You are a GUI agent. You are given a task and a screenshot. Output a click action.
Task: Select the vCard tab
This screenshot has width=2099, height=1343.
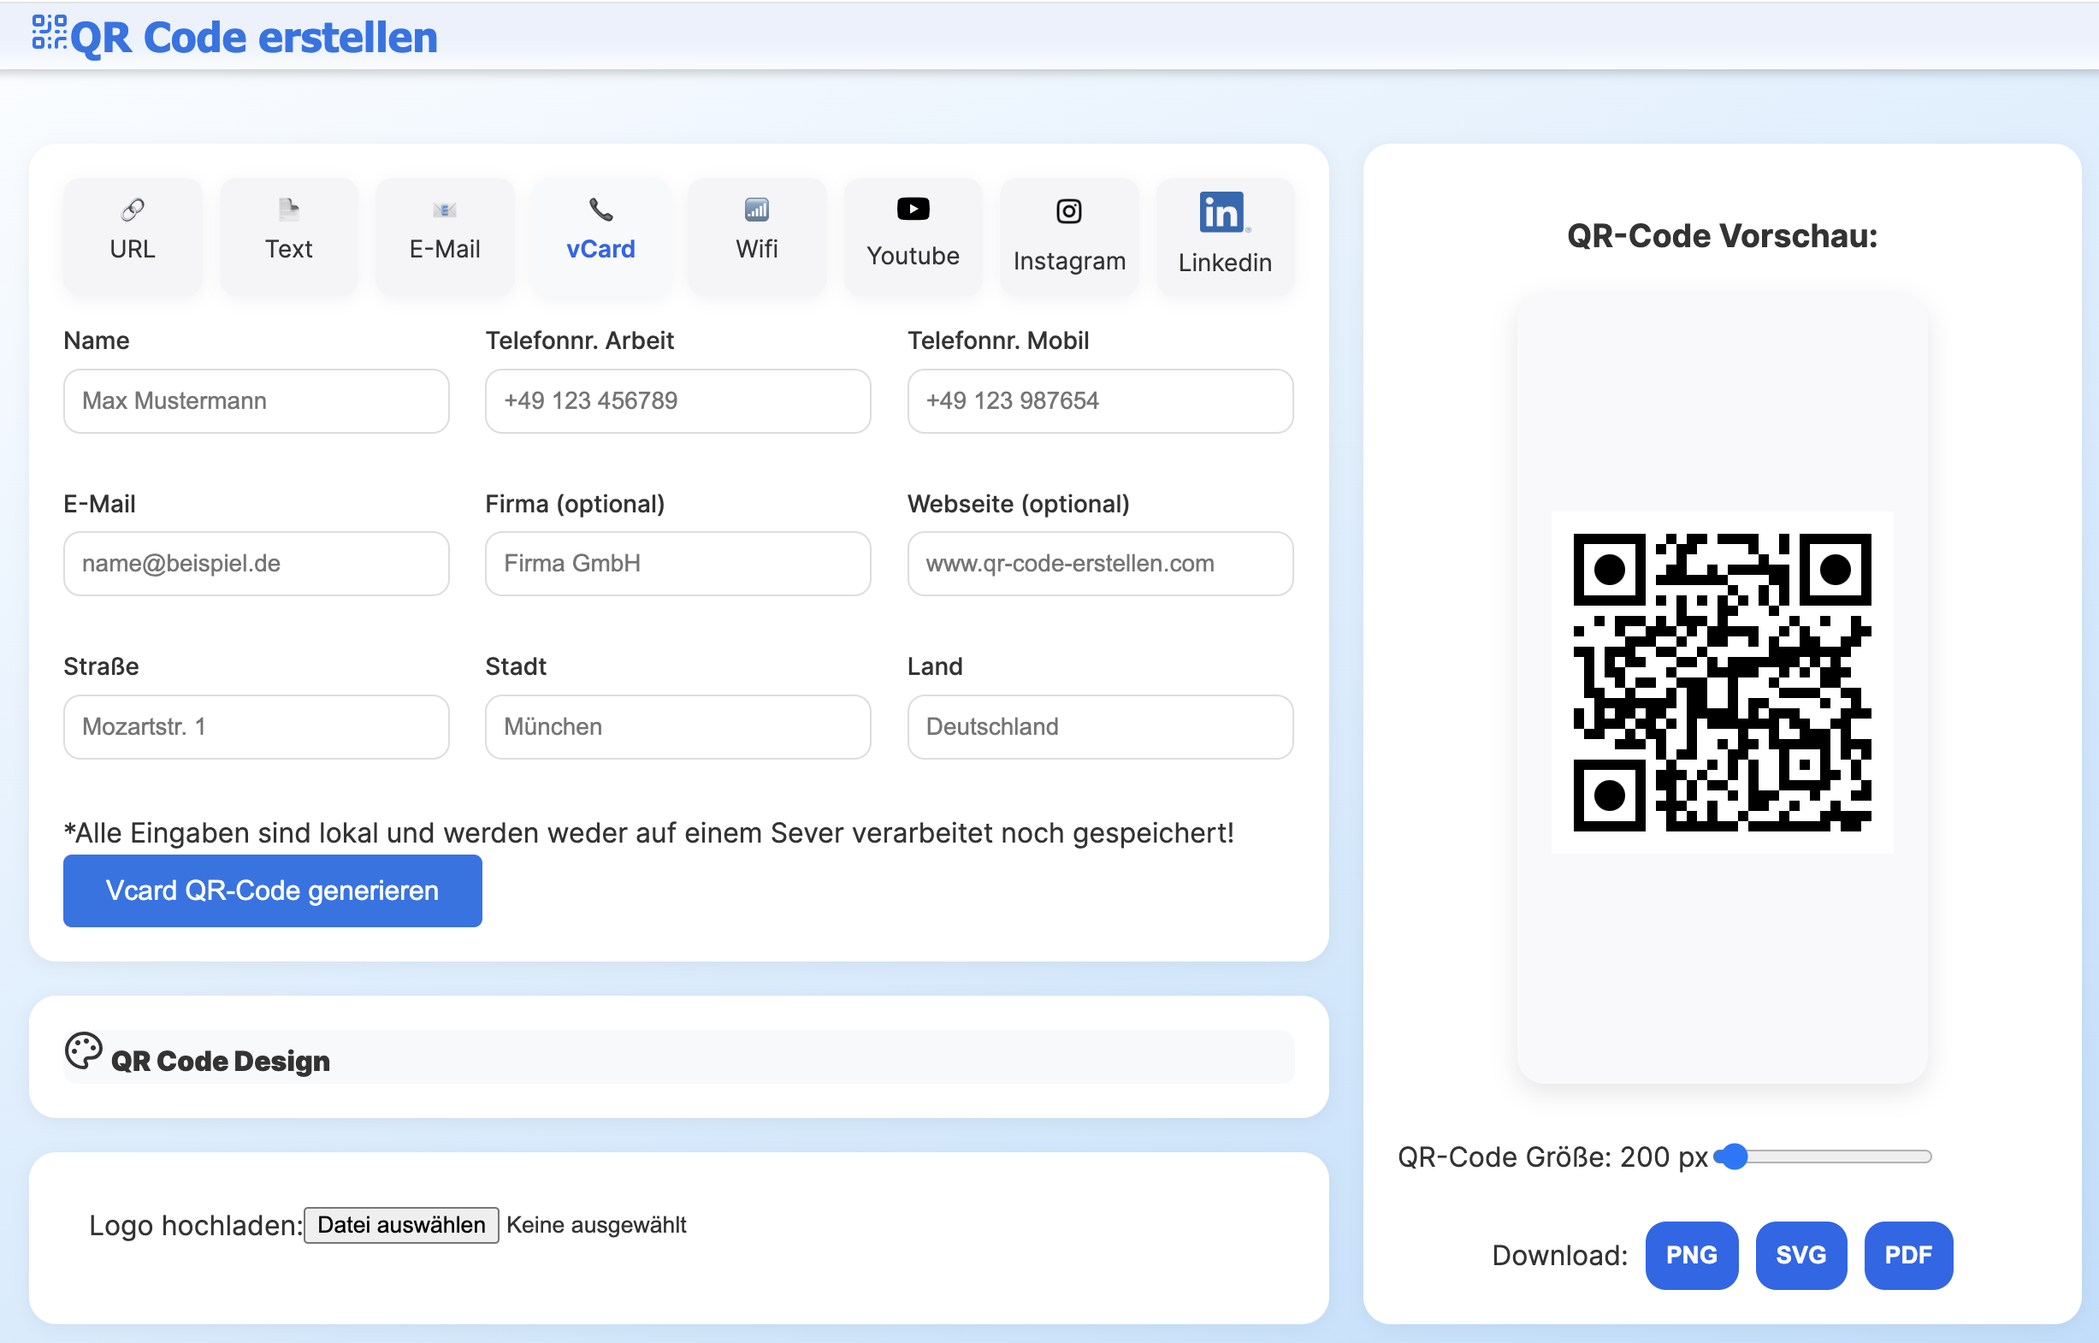[600, 236]
